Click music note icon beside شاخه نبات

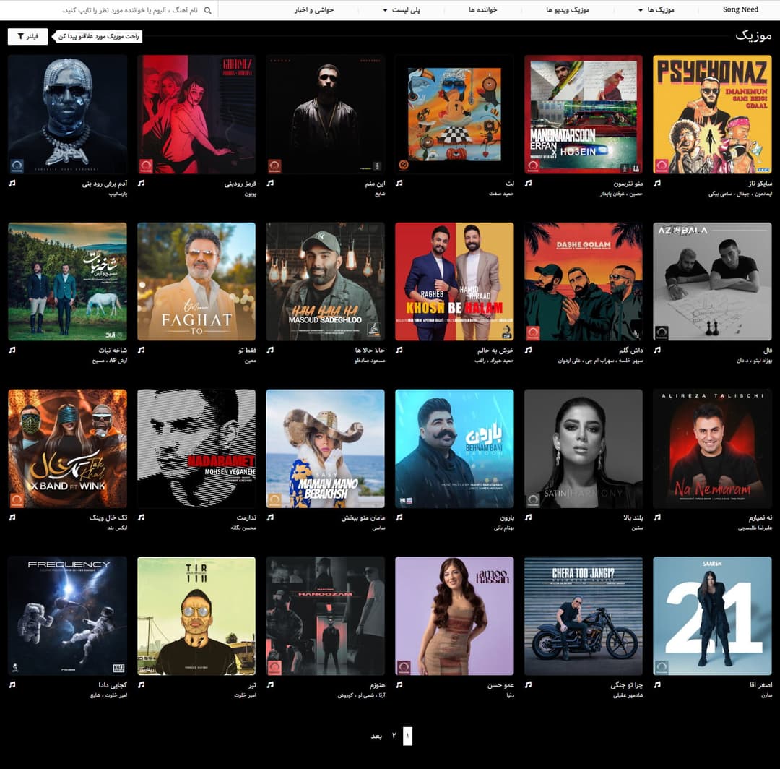point(12,350)
